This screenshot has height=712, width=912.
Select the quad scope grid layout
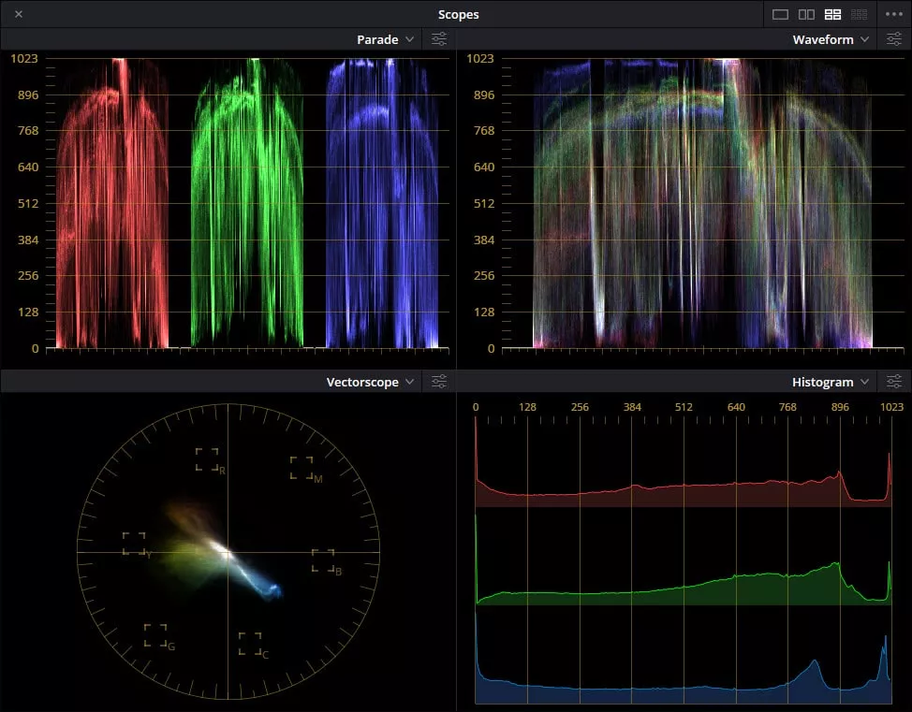tap(833, 14)
